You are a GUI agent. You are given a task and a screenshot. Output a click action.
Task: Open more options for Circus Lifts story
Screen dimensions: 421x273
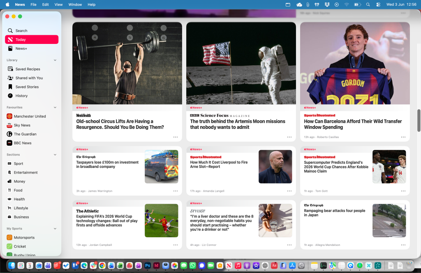(x=175, y=137)
